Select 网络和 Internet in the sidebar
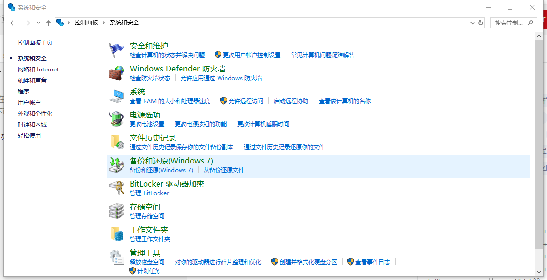This screenshot has height=280, width=547. pos(38,70)
